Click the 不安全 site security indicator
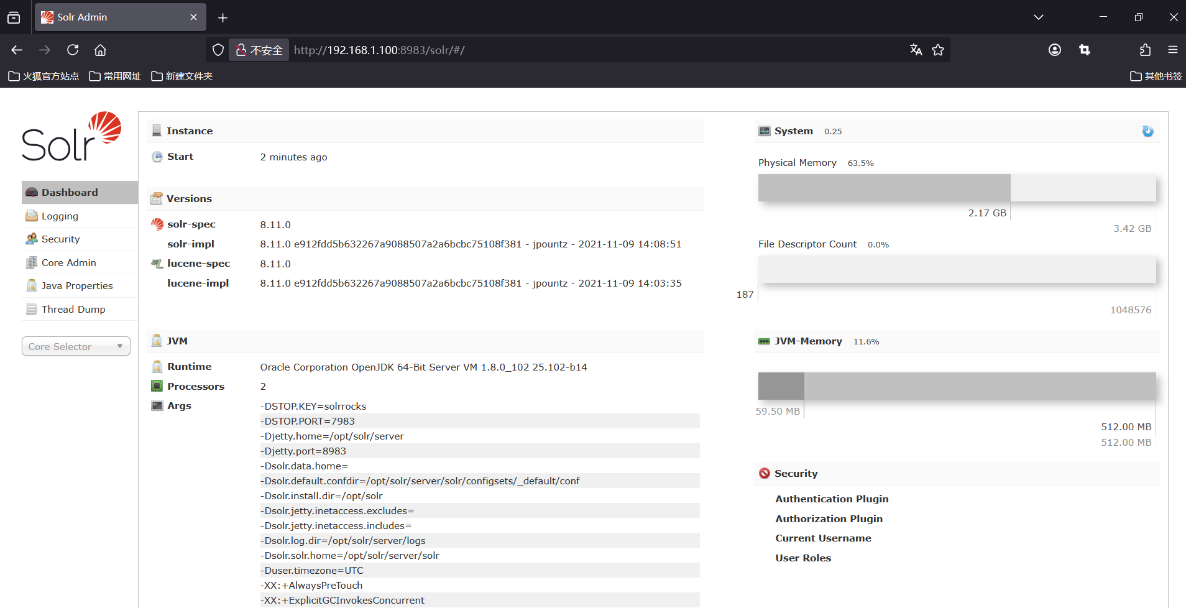 click(259, 50)
